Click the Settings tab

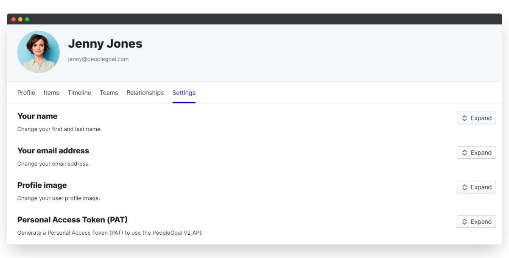click(x=184, y=93)
